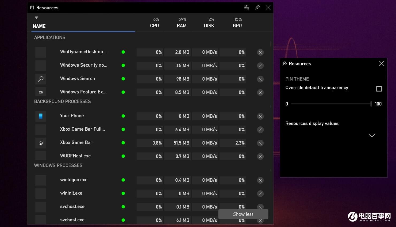
Task: Sort processes by DISK column
Action: (209, 26)
